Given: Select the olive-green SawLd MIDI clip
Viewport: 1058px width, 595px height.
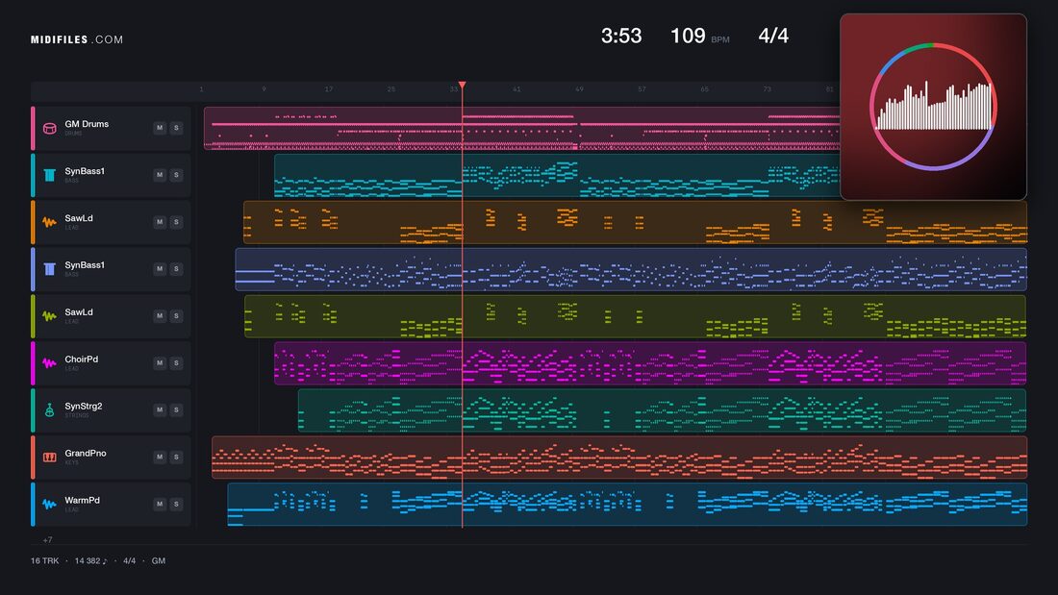Looking at the screenshot, I should click(635, 315).
